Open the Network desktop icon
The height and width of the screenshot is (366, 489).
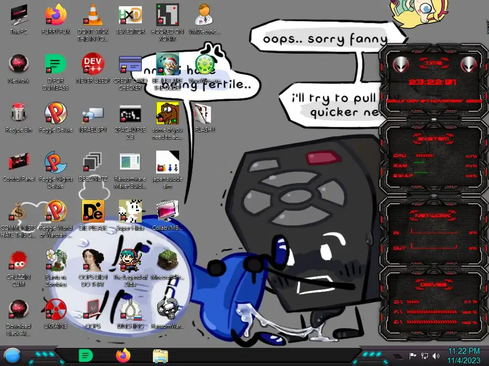coord(19,69)
